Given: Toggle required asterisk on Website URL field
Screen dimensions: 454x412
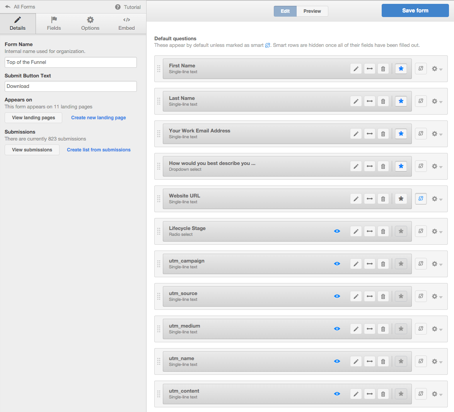Looking at the screenshot, I should 401,199.
